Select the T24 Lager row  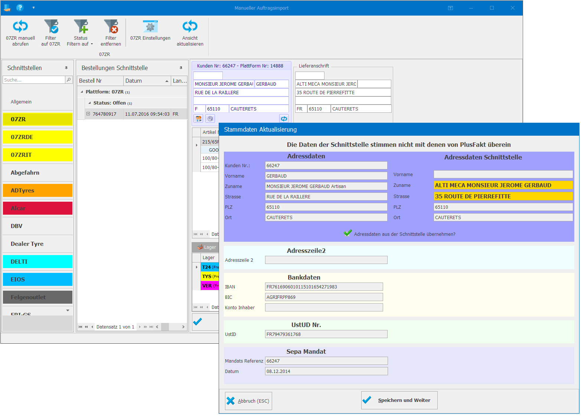(x=210, y=267)
